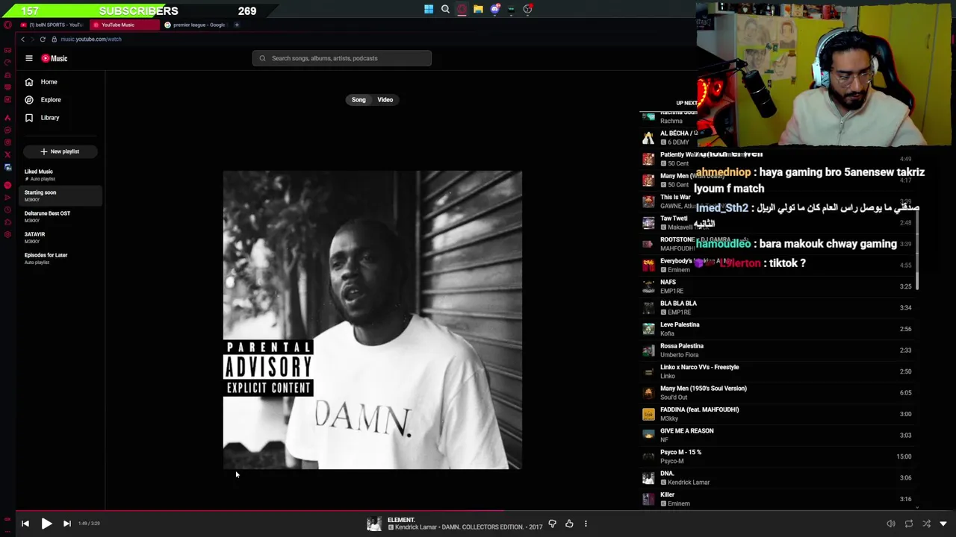Viewport: 956px width, 537px height.
Task: Focus the search songs, albums, artists field
Action: pos(342,58)
